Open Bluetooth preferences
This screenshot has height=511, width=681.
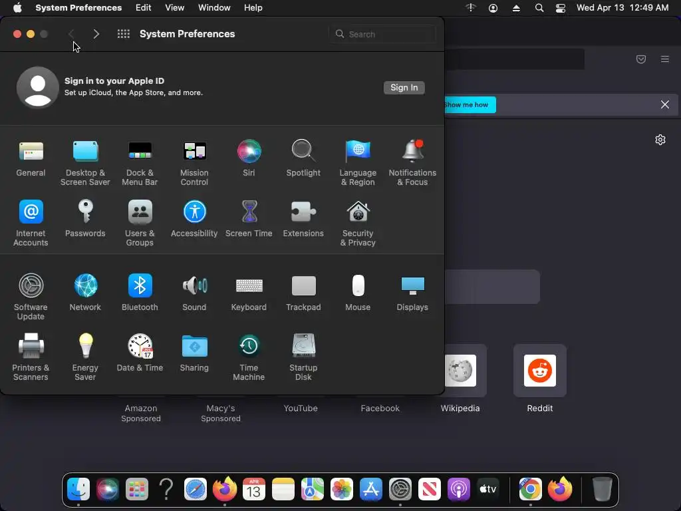(140, 293)
